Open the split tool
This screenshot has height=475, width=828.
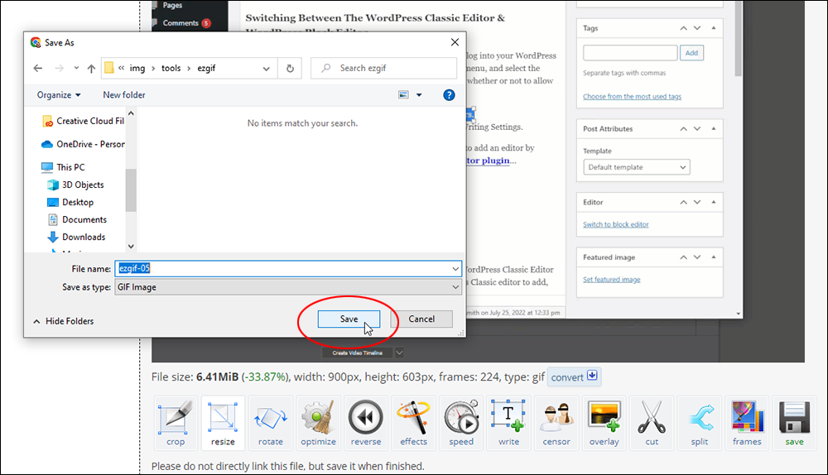click(699, 423)
